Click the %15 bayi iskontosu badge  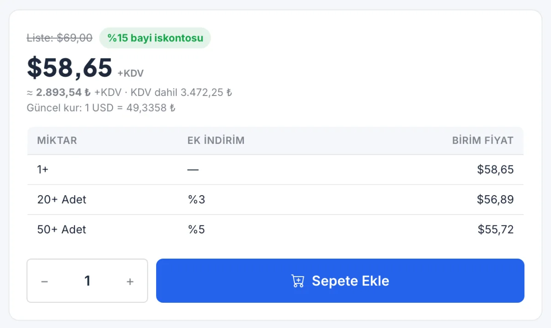click(155, 38)
